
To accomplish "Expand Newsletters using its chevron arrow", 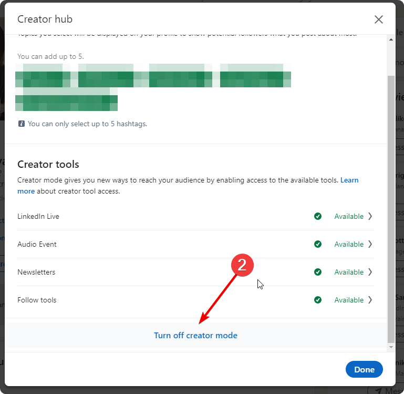I will click(370, 272).
